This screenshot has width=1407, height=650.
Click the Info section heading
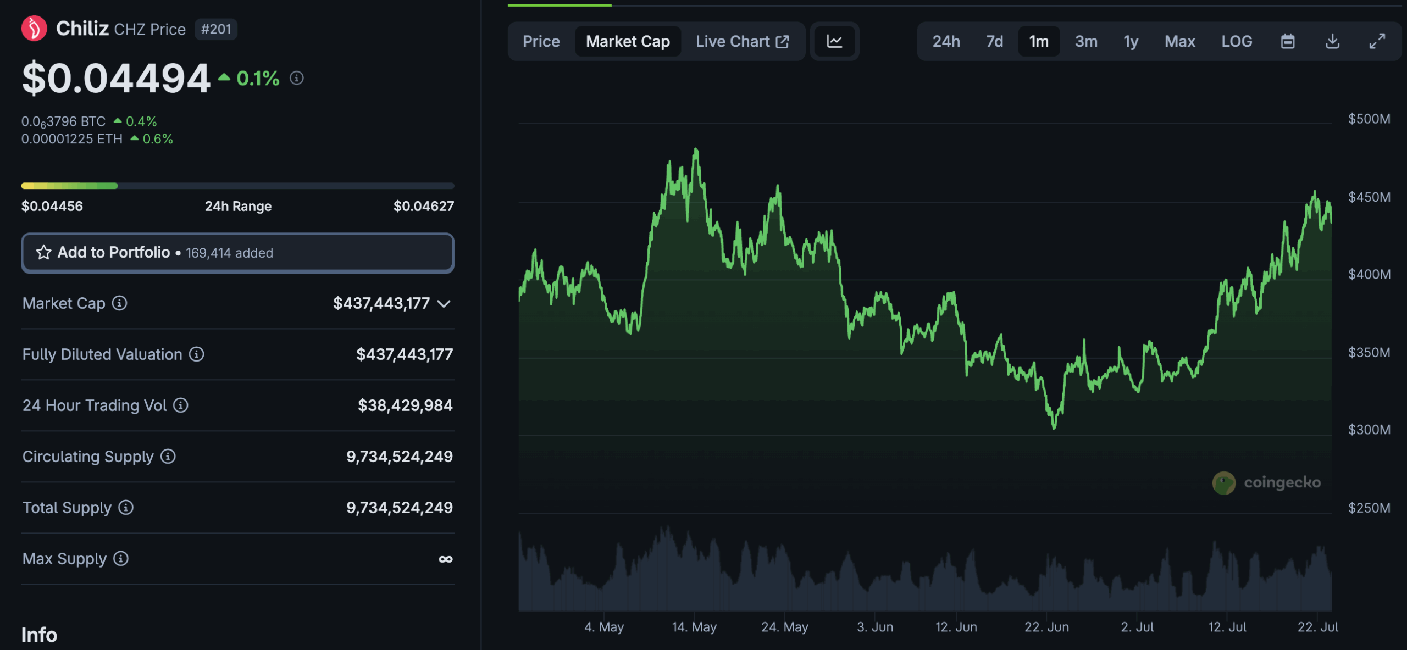39,635
